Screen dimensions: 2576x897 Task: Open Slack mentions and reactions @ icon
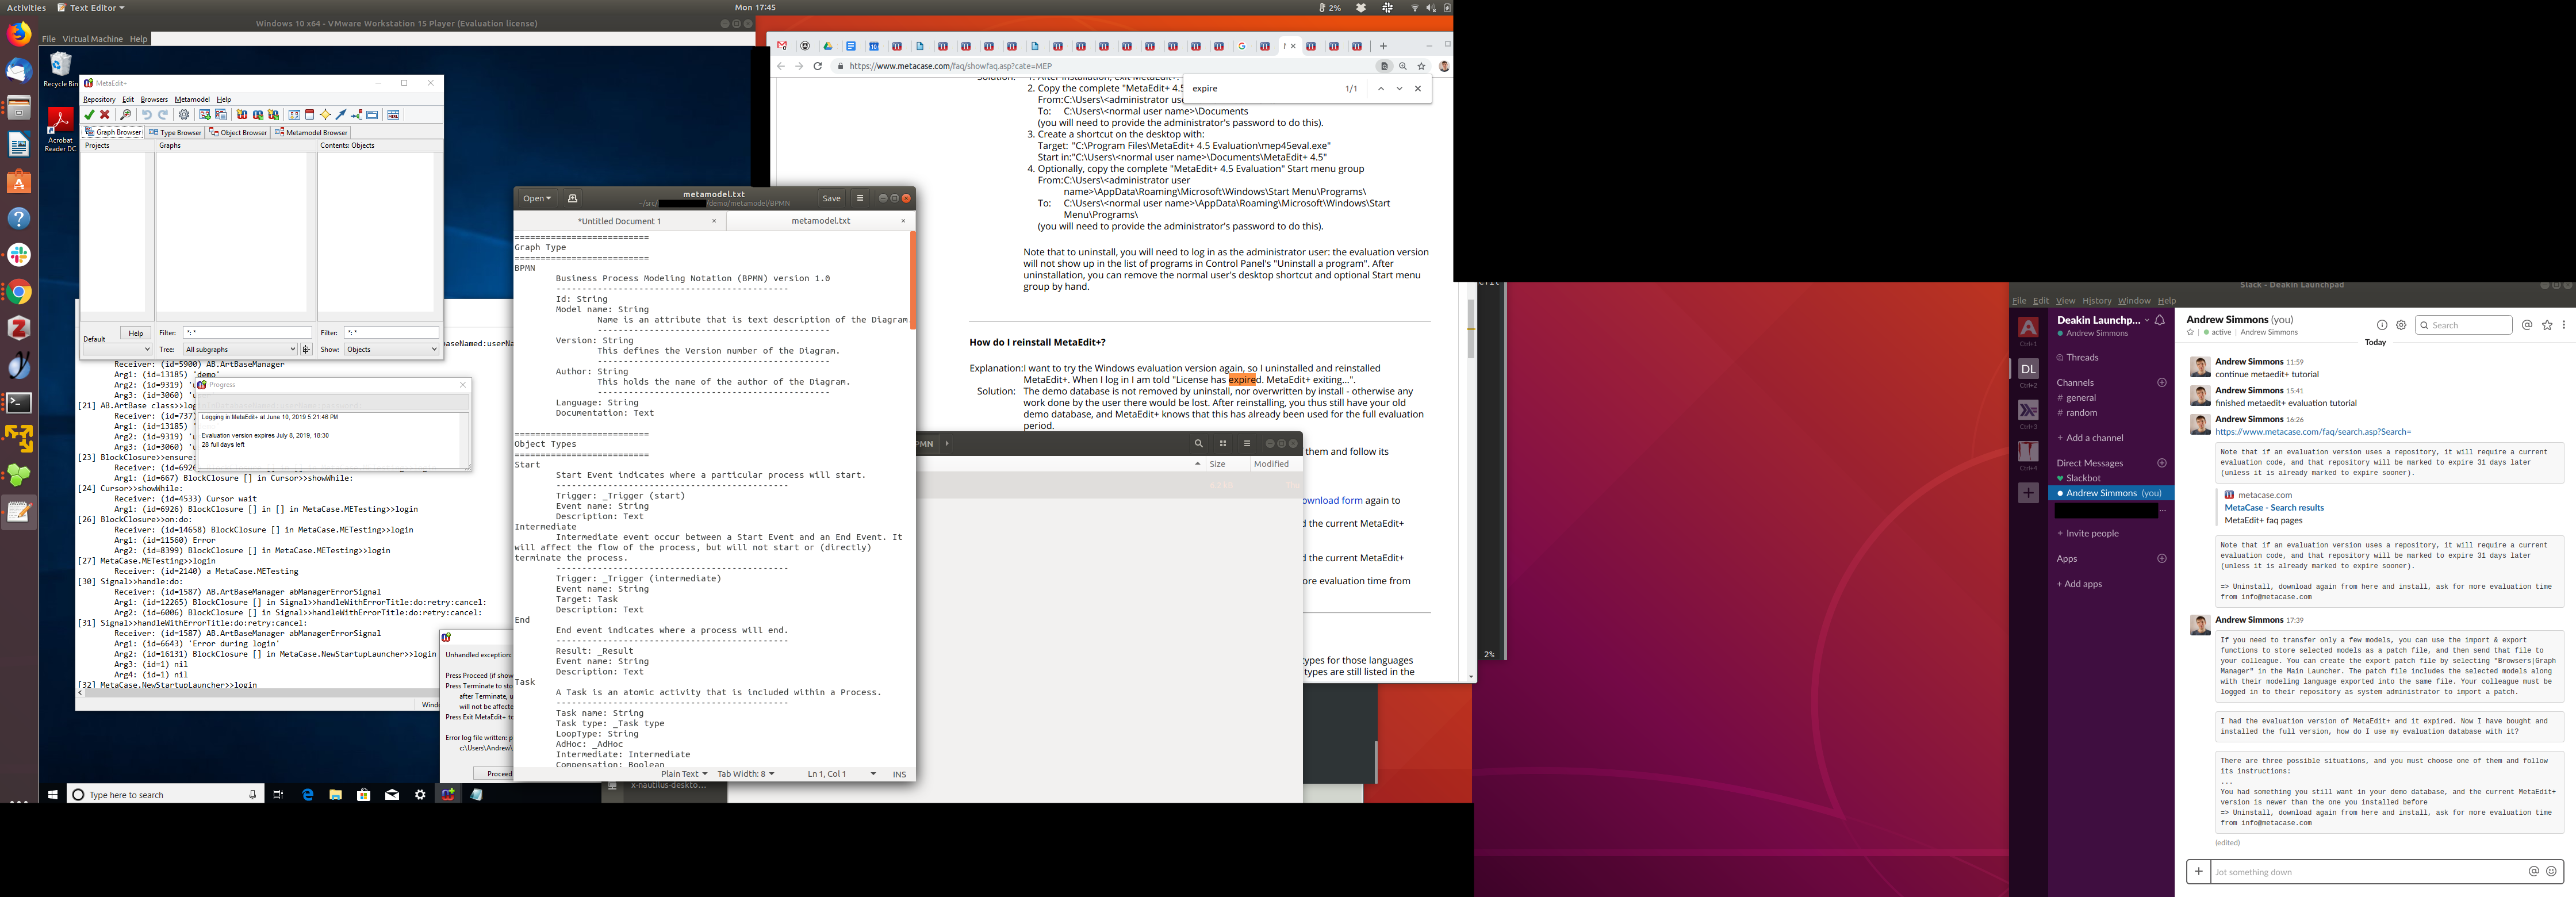2527,325
